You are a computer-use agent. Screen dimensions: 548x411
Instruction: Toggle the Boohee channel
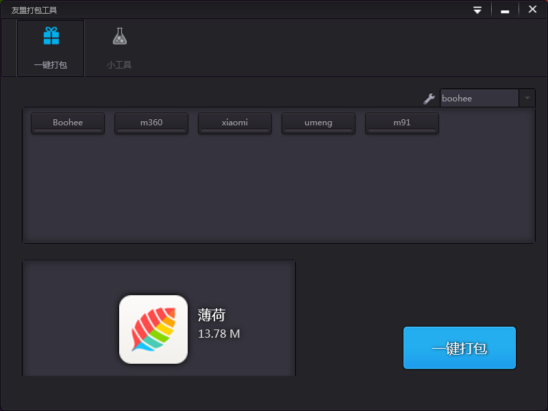pyautogui.click(x=68, y=123)
